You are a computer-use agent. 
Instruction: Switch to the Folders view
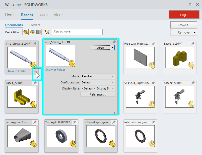(x=35, y=25)
